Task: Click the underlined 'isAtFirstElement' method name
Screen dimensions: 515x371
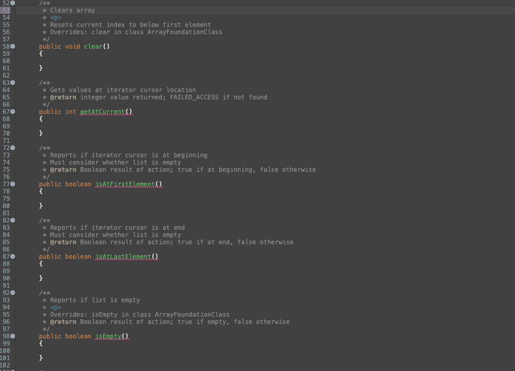Action: tap(125, 184)
